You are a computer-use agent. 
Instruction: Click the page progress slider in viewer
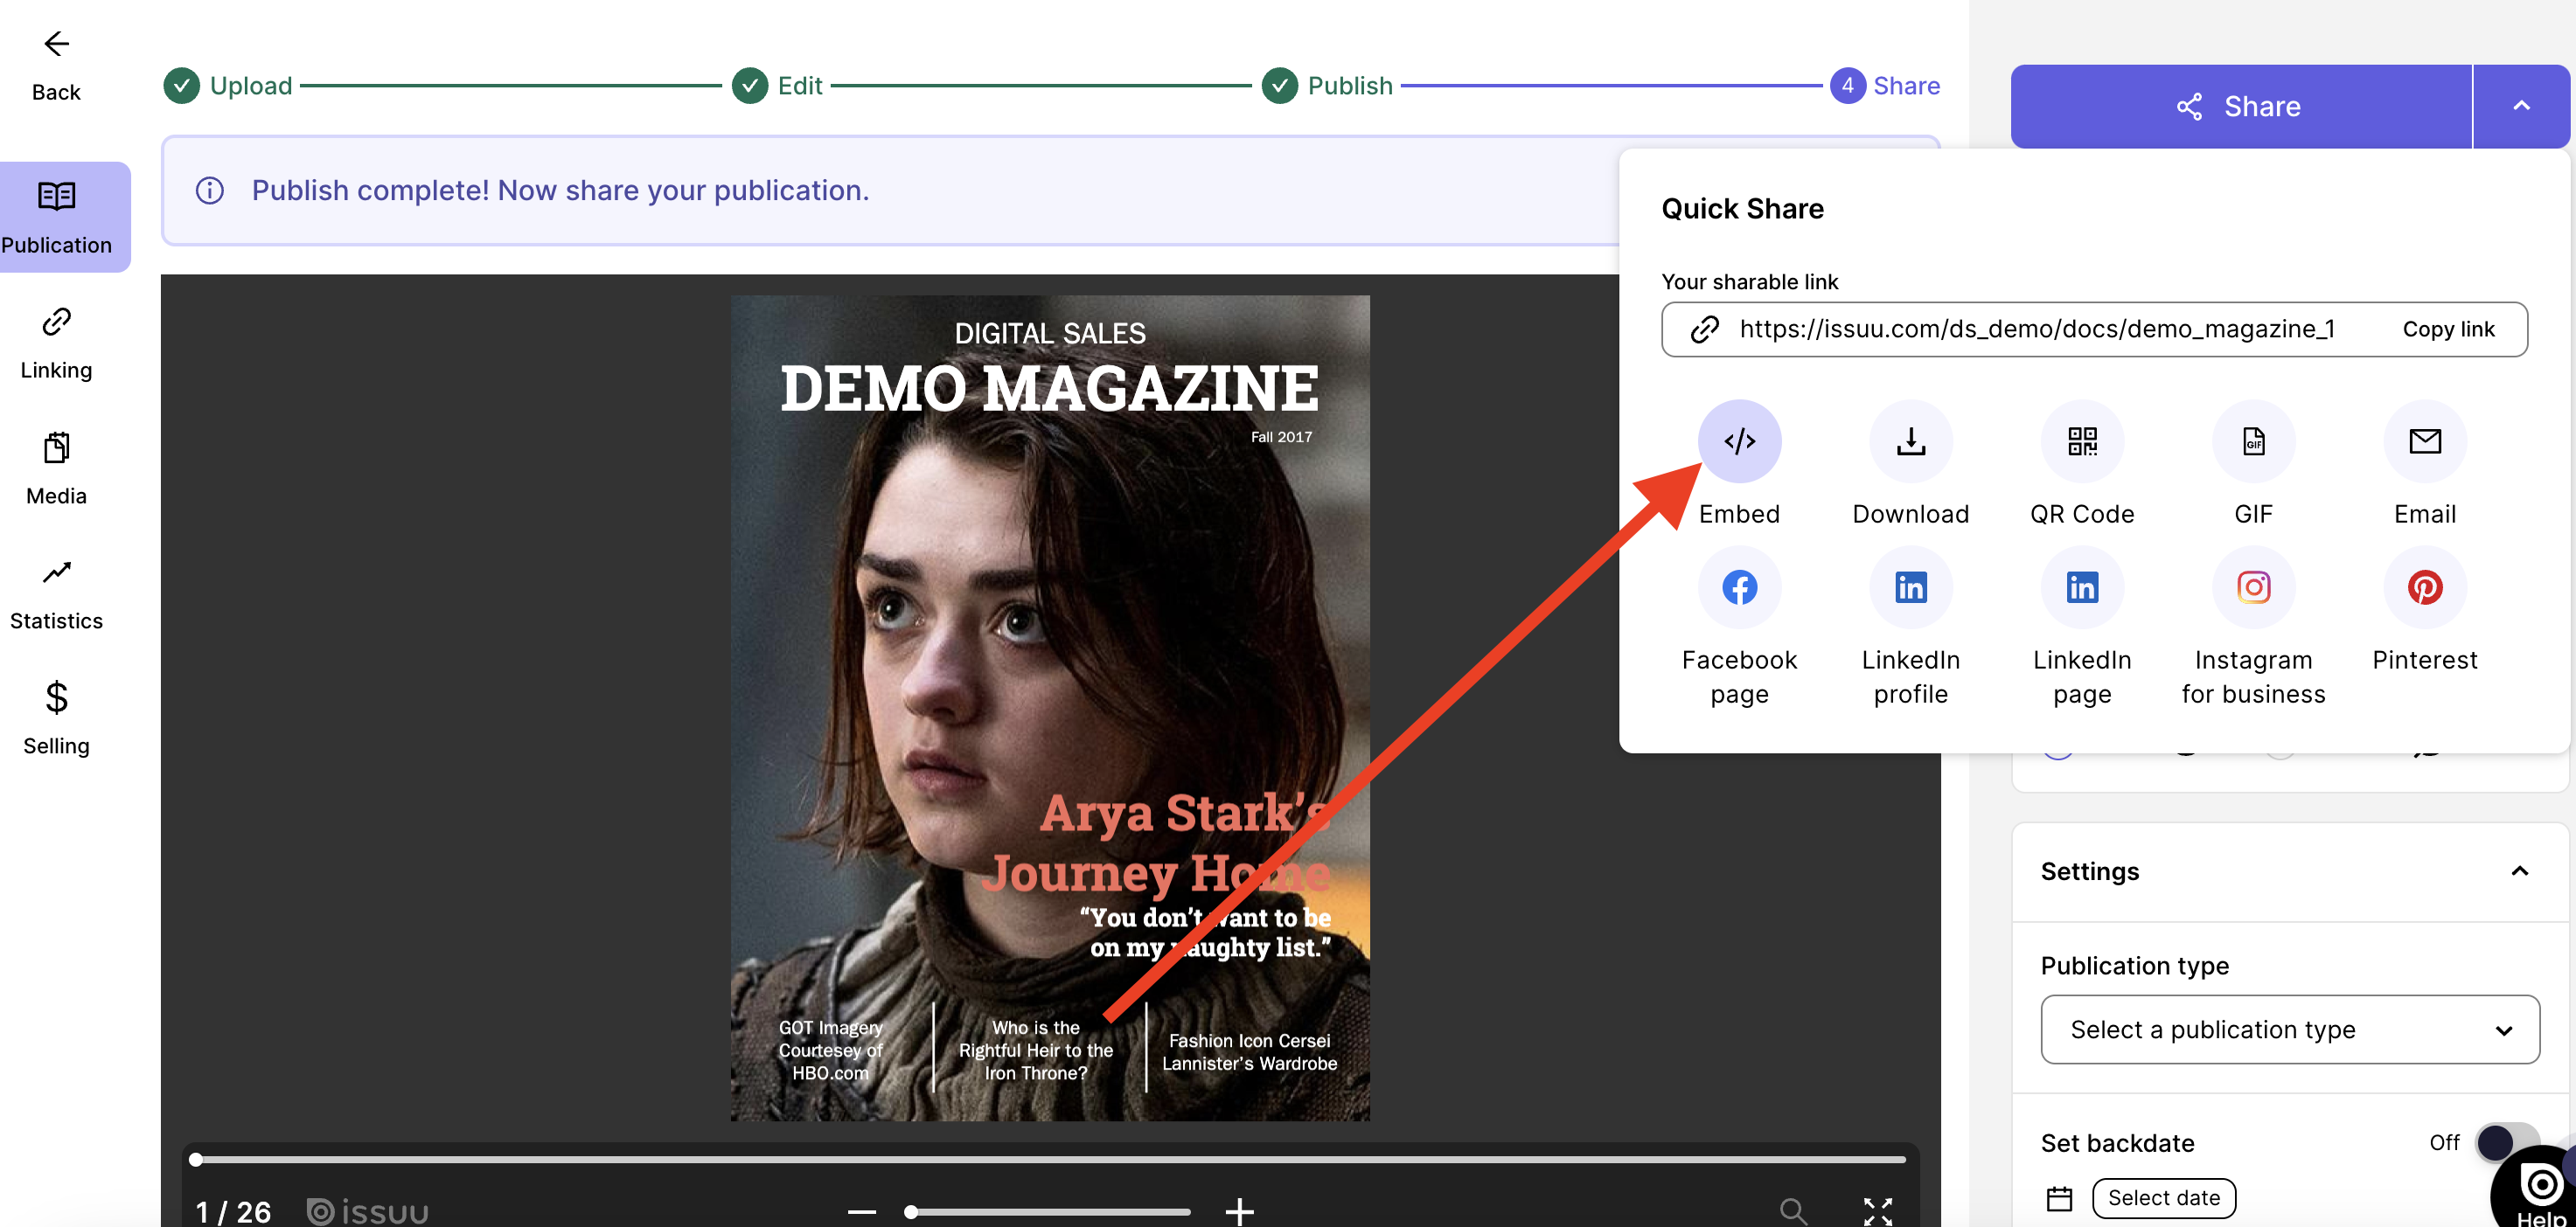(1050, 1159)
